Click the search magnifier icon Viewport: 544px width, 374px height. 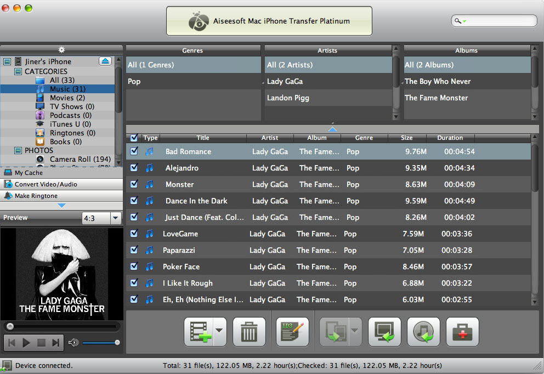[458, 21]
